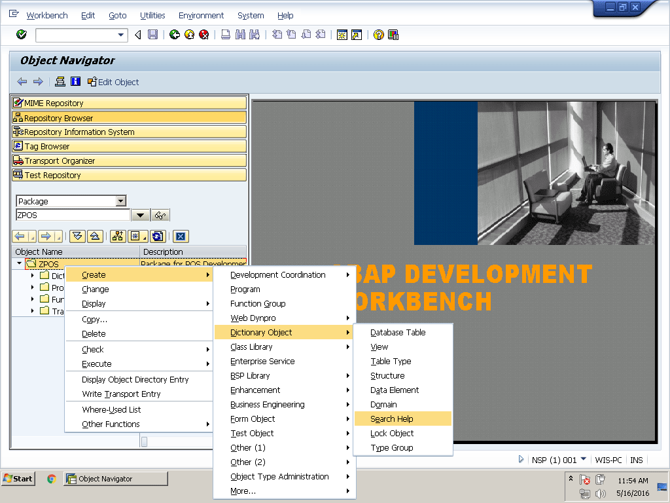Close the browser with blue X icon
670x503 pixels.
[x=181, y=236]
